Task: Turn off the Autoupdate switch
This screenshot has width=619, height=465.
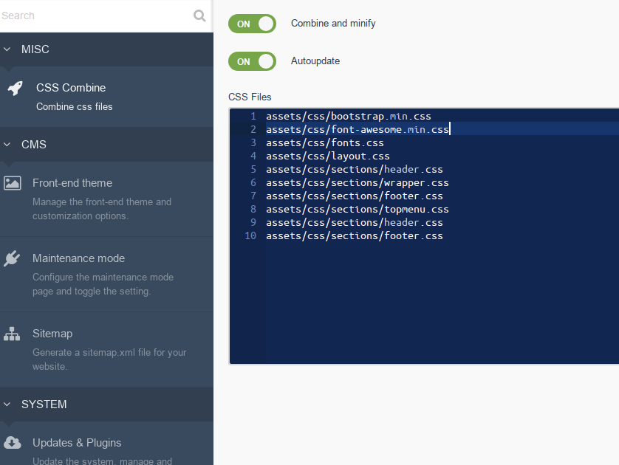Action: [x=252, y=61]
